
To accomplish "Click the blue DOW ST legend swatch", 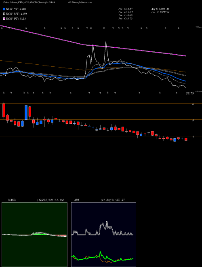I will click(4, 9).
